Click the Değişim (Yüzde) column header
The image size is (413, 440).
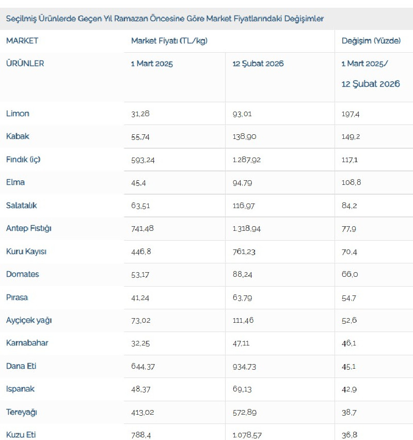tap(371, 41)
